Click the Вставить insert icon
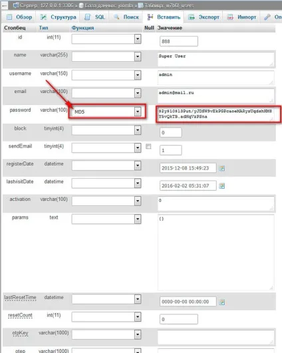The height and width of the screenshot is (353, 282). click(150, 17)
